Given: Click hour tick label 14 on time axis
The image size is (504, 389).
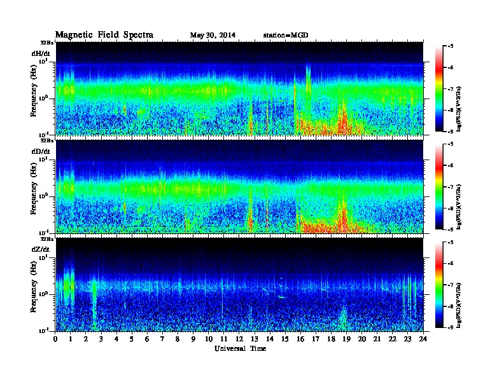Looking at the screenshot, I should [270, 339].
